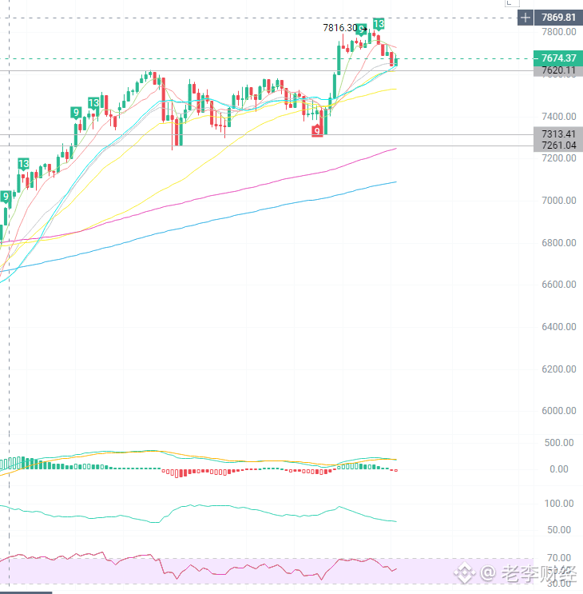This screenshot has width=583, height=594.
Task: Click the 7000.00 axis label
Action: click(558, 201)
